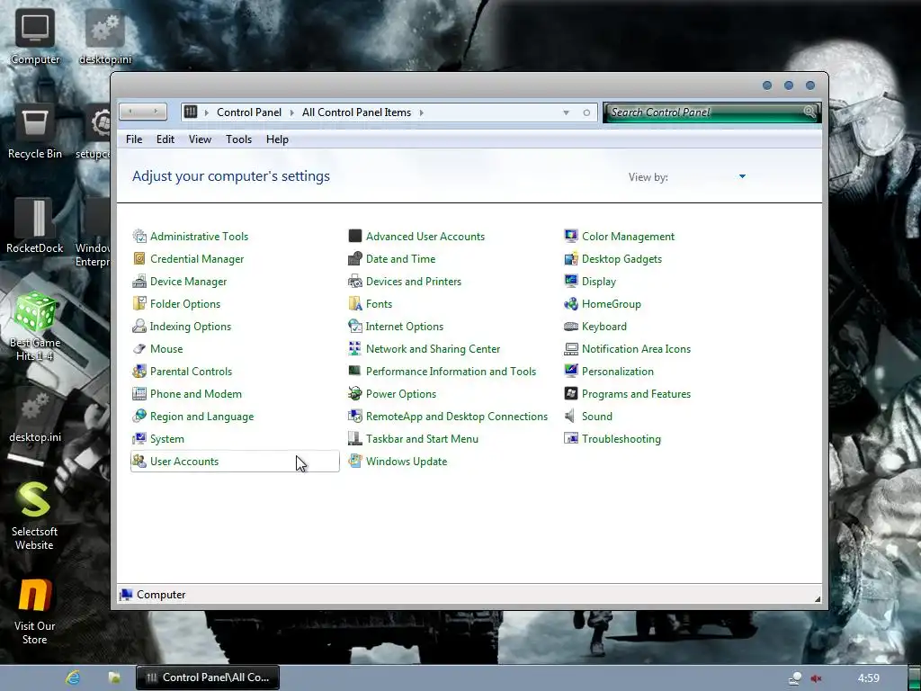Screen dimensions: 921x691
Task: Select the Computer desktop icon
Action: point(35,36)
